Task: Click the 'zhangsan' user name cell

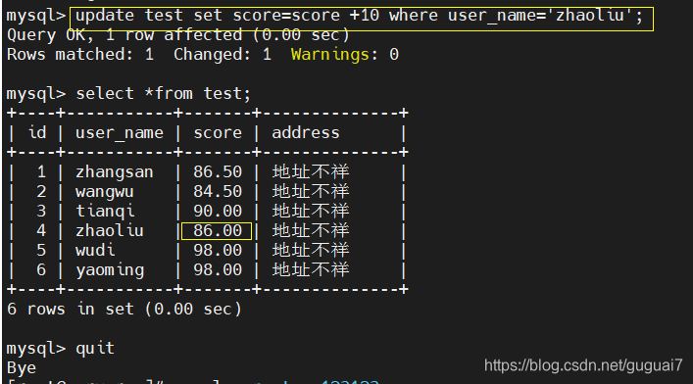Action: coord(115,172)
